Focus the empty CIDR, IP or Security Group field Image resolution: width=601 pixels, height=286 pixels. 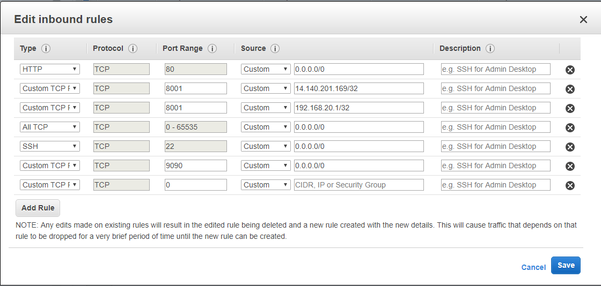(358, 185)
